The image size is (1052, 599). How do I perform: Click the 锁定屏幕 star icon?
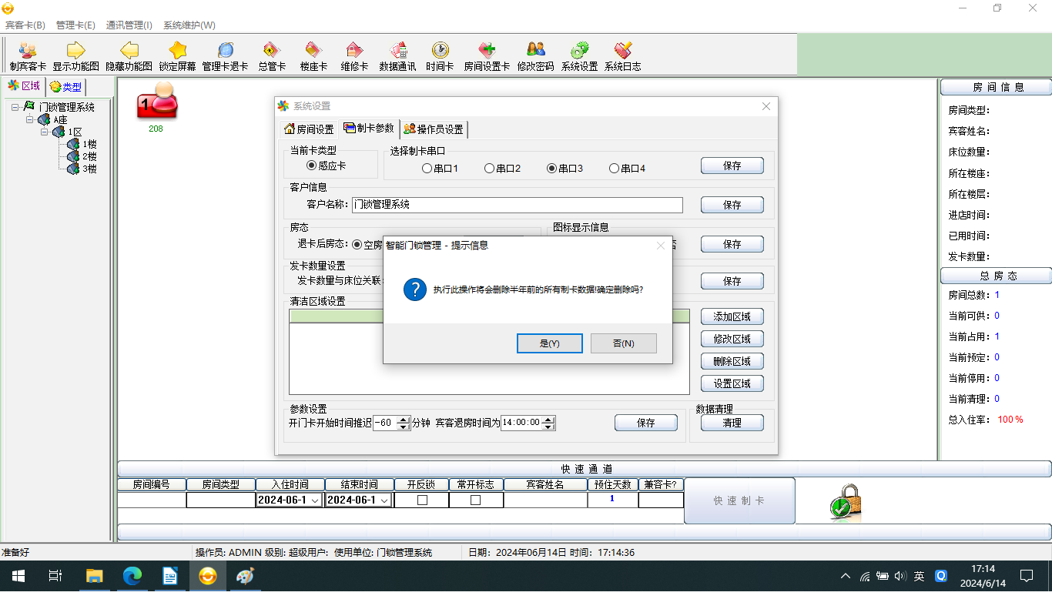tap(177, 51)
